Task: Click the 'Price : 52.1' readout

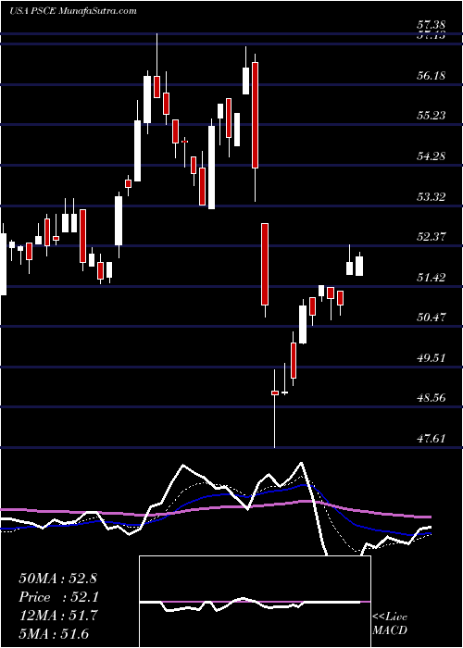Action: click(x=57, y=597)
